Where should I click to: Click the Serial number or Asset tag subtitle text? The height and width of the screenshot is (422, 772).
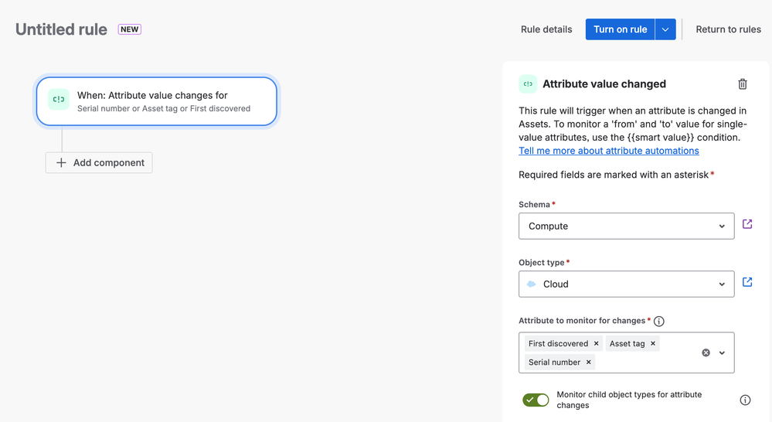pyautogui.click(x=164, y=108)
